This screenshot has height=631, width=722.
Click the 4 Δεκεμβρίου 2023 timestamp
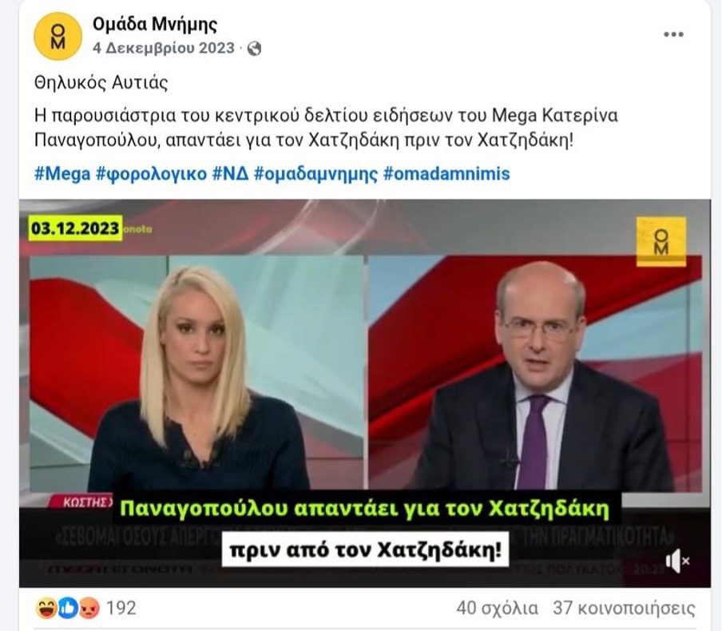[x=164, y=49]
